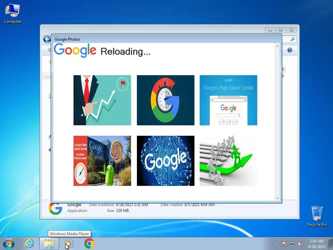Click the Google application icon in details pane

point(55,209)
